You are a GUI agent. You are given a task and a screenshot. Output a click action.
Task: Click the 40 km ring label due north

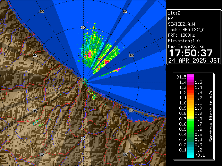(x=83, y=28)
